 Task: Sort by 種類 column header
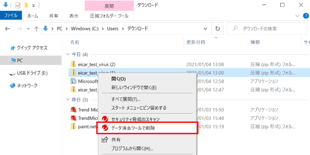click(255, 42)
